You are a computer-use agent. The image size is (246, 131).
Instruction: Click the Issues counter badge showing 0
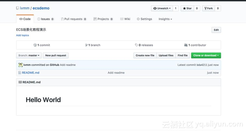point(52,19)
